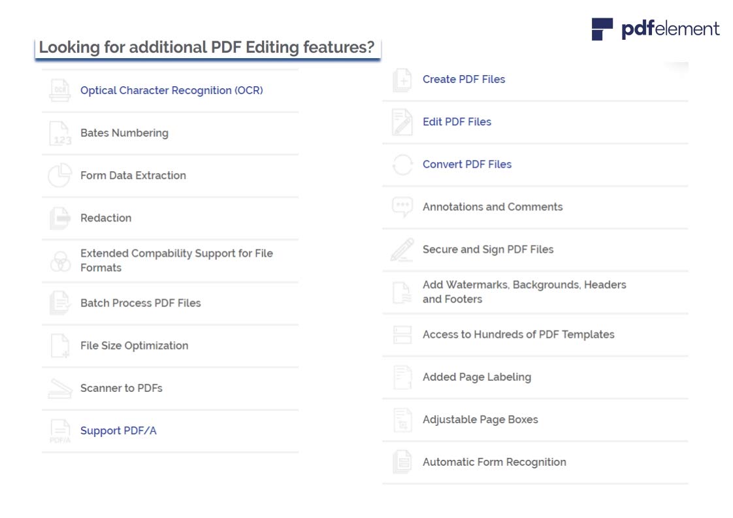Click the Edit PDF Files pencil icon
This screenshot has width=733, height=518.
click(402, 122)
